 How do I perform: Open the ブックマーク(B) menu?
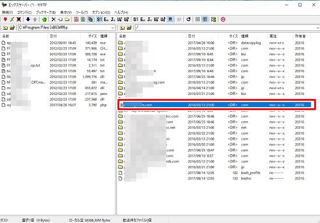(x=46, y=12)
